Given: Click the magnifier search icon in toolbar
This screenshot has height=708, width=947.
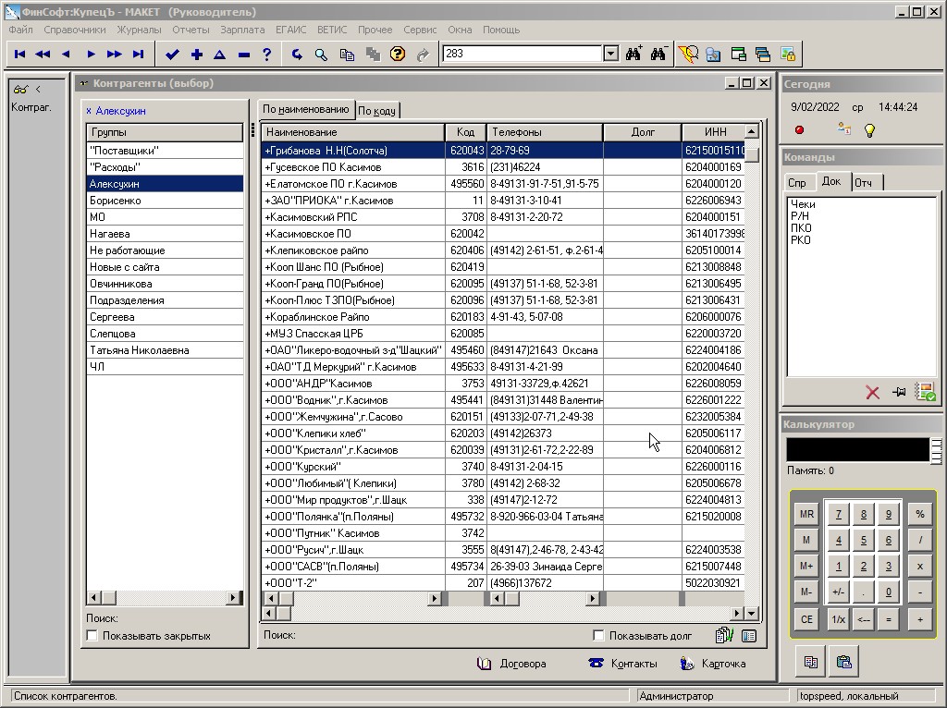Looking at the screenshot, I should click(x=321, y=55).
